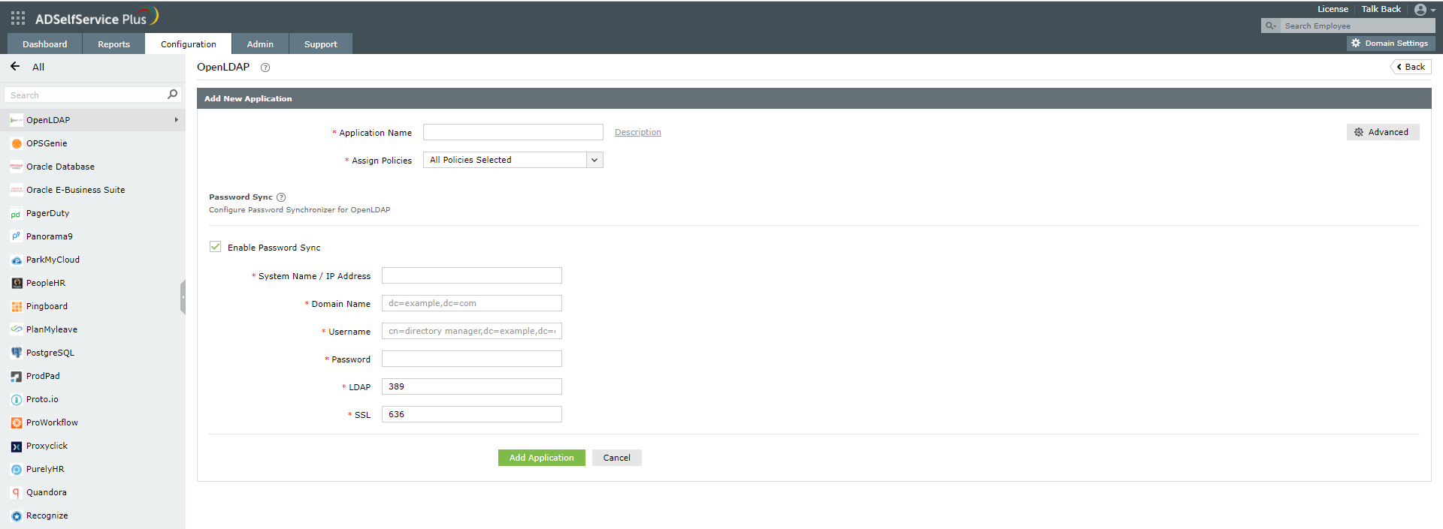Click the Add Application button
The image size is (1443, 529).
tap(542, 458)
